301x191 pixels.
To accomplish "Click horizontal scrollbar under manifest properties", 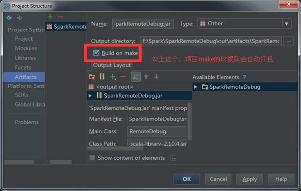I will [115, 149].
